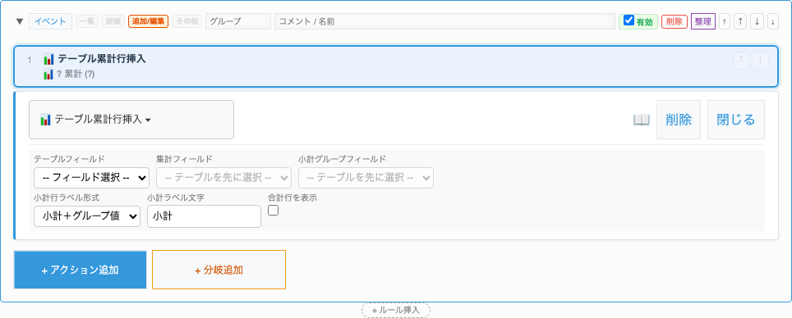Click the + 分岐追加 button
792x318 pixels.
pyautogui.click(x=219, y=270)
